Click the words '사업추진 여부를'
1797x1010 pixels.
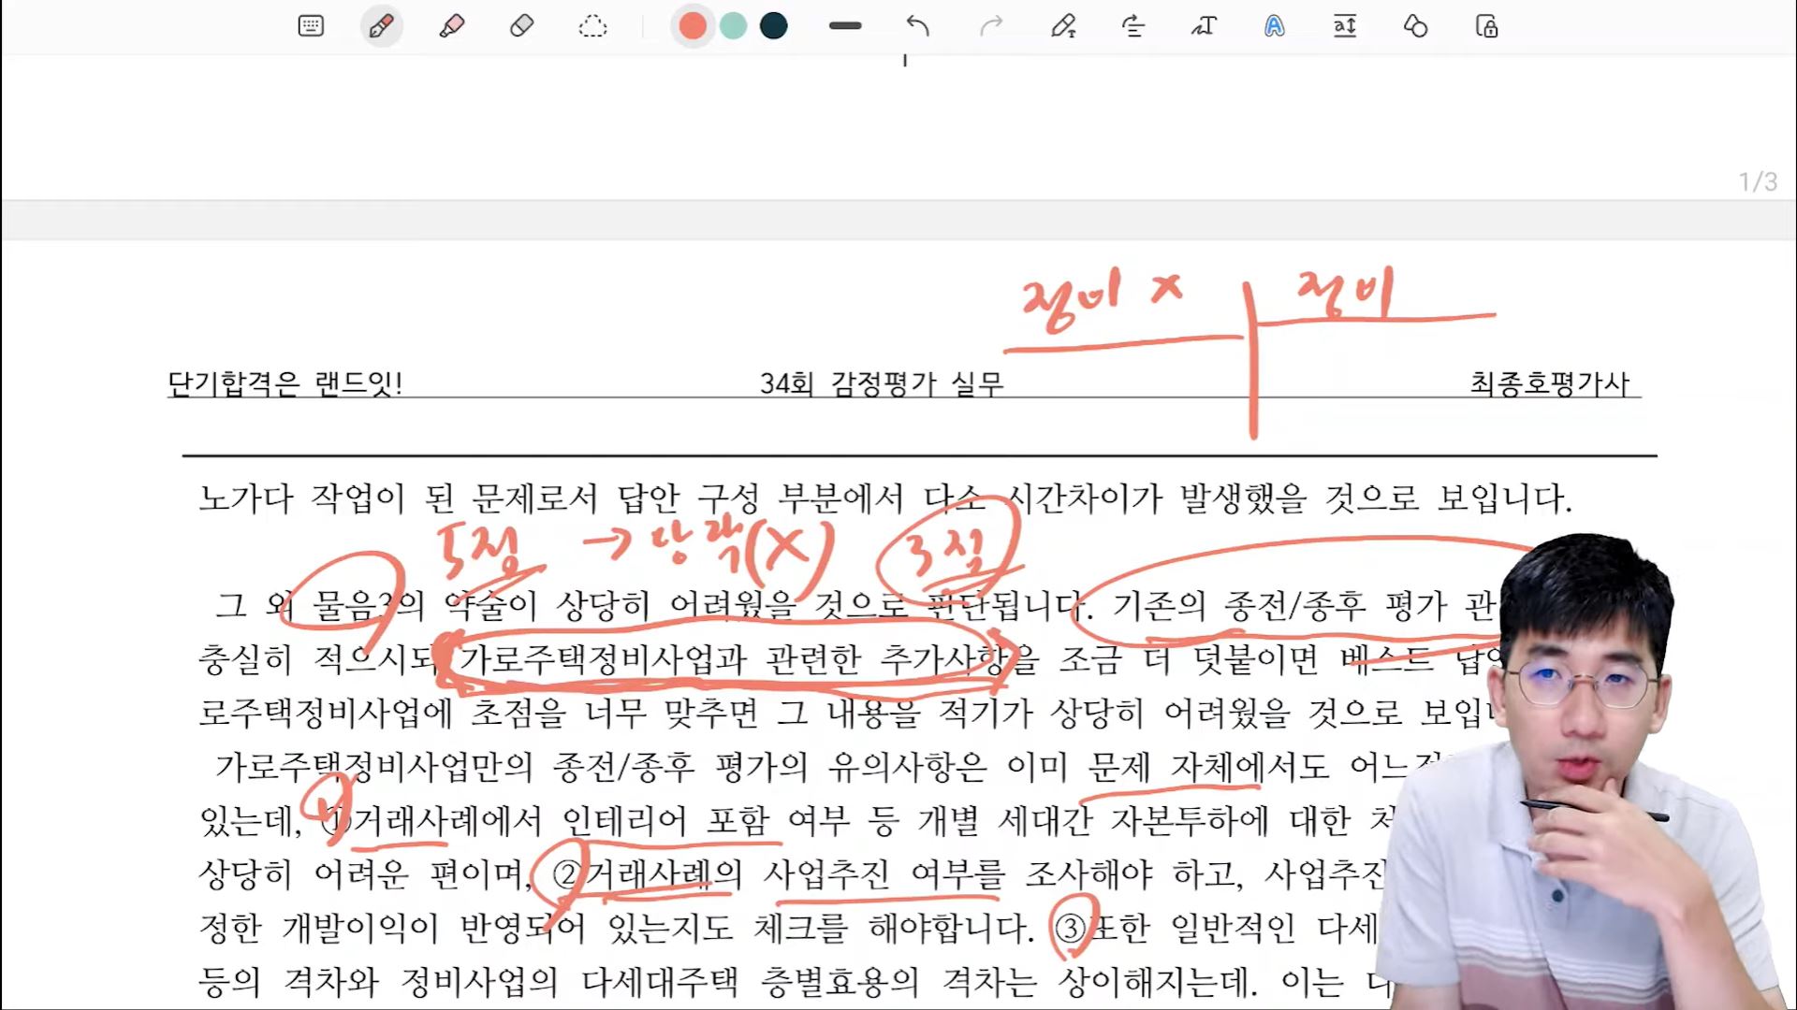[884, 873]
